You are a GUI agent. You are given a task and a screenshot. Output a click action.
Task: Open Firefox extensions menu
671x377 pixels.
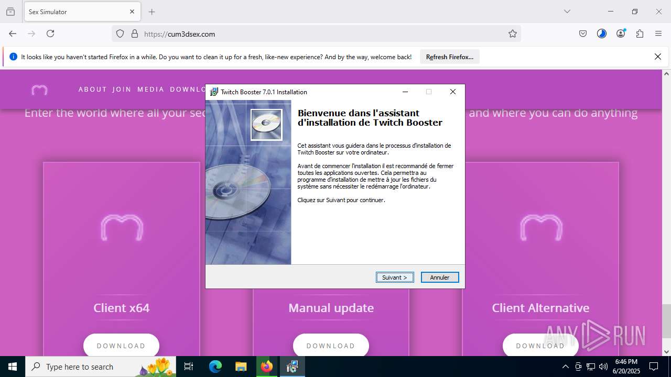point(640,34)
